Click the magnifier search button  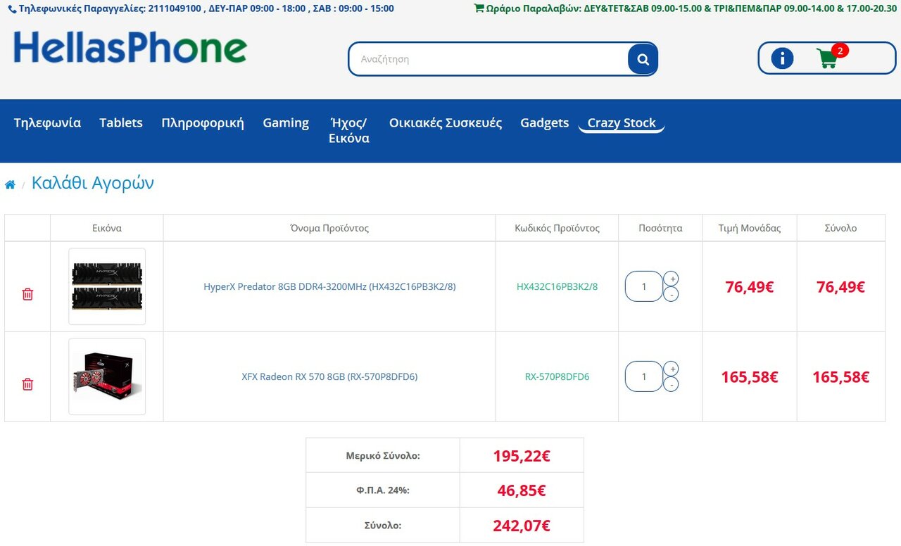[643, 59]
